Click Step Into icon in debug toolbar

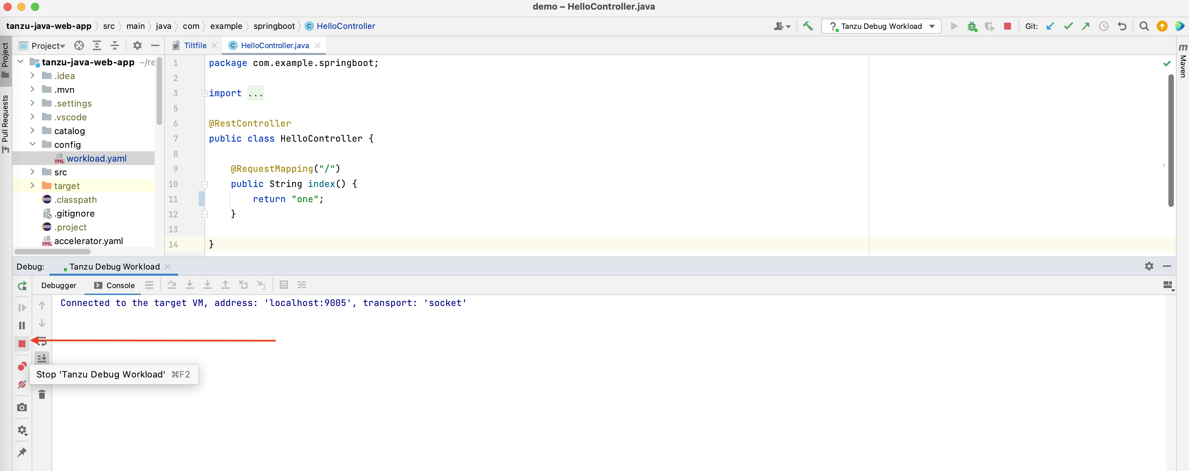click(x=190, y=285)
